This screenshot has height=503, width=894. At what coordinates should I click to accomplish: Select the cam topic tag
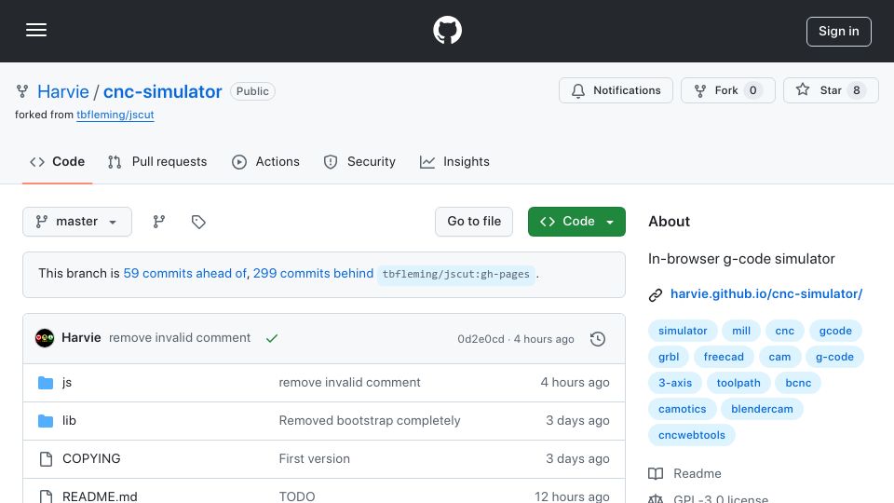pyautogui.click(x=779, y=357)
